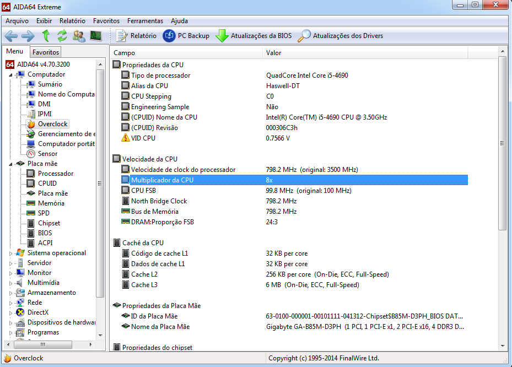Image resolution: width=512 pixels, height=367 pixels.
Task: Expand the Monitor tree node
Action: pyautogui.click(x=10, y=273)
